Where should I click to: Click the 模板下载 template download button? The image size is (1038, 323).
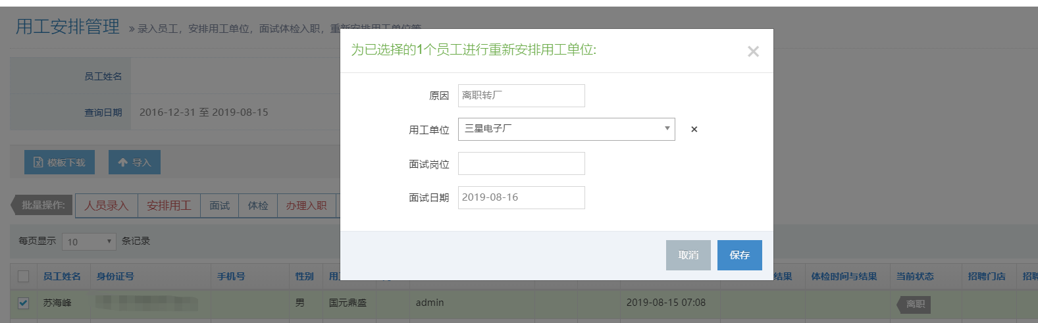(x=59, y=162)
